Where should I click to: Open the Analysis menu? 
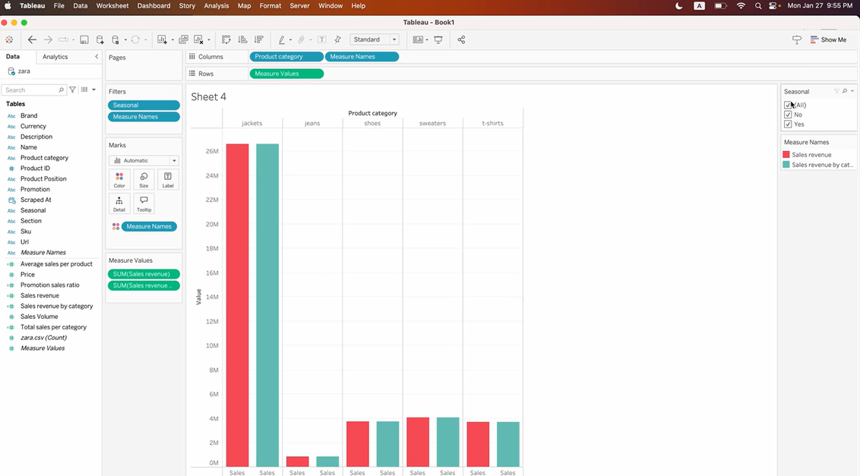[216, 5]
